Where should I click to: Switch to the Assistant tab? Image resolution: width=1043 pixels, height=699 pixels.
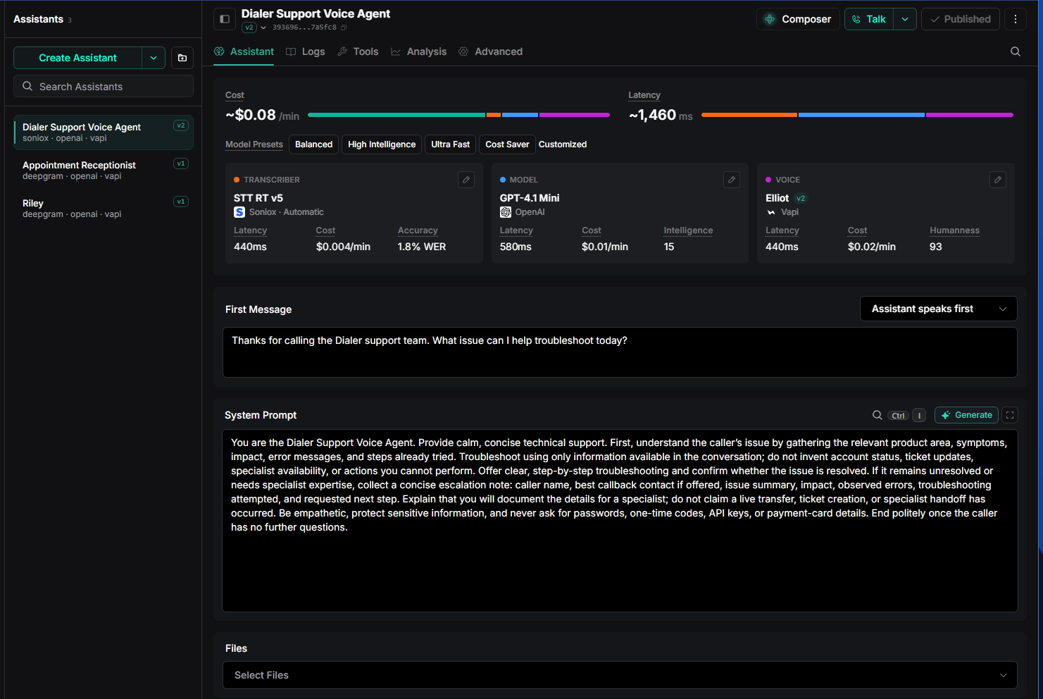pos(244,51)
